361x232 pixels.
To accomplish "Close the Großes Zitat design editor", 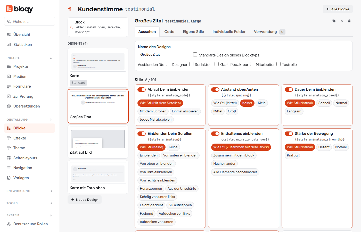I will coord(342,21).
